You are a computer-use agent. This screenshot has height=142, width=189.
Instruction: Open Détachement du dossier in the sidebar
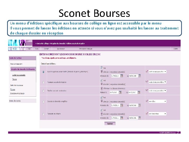(18, 93)
